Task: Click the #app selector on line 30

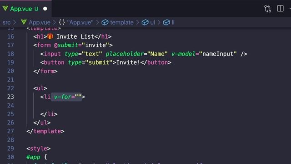Action: tap(33, 157)
